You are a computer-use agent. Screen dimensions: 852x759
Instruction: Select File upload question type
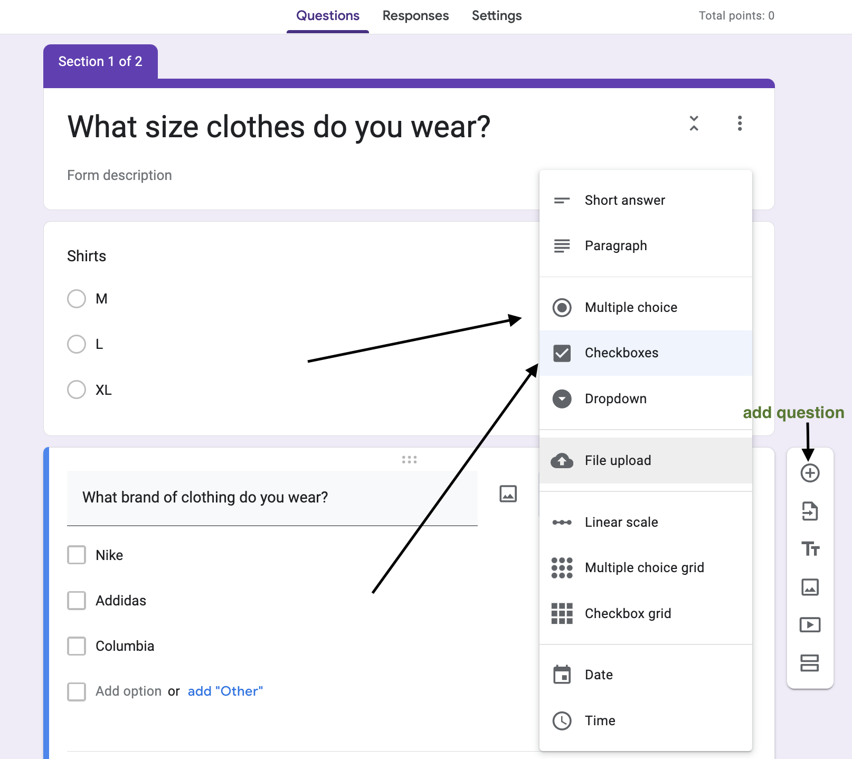pos(618,460)
